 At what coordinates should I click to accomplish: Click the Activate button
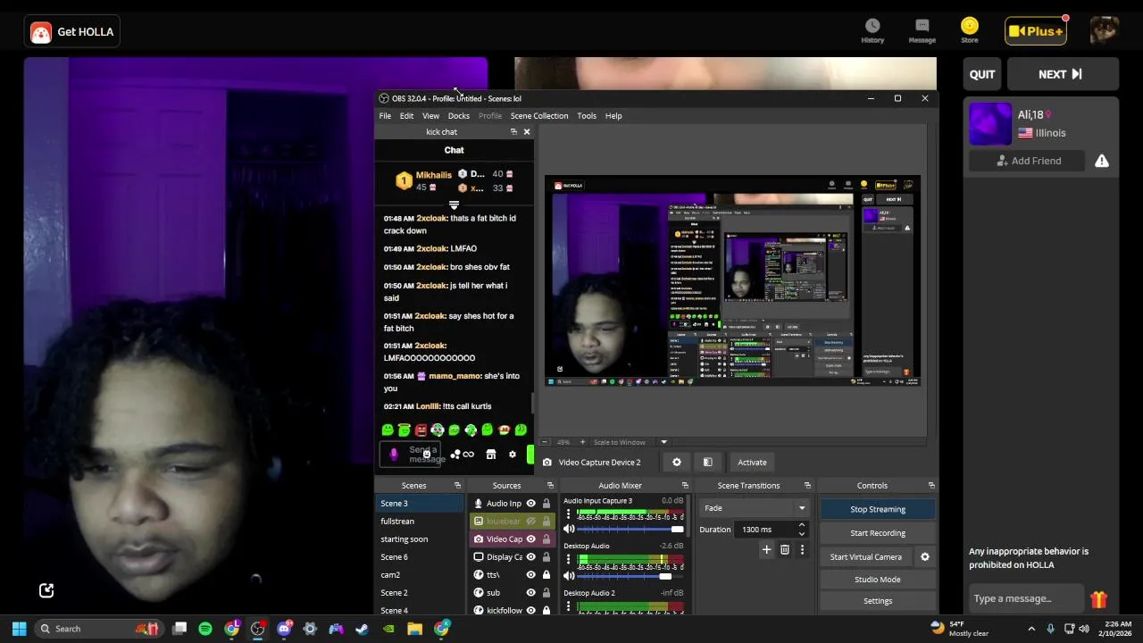pos(752,463)
